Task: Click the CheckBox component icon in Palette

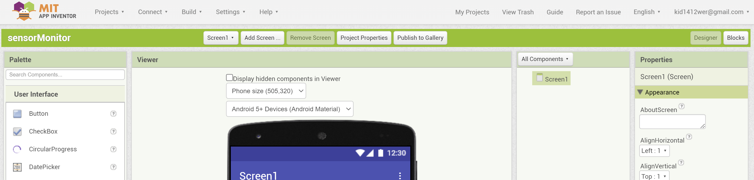Action: coord(17,132)
